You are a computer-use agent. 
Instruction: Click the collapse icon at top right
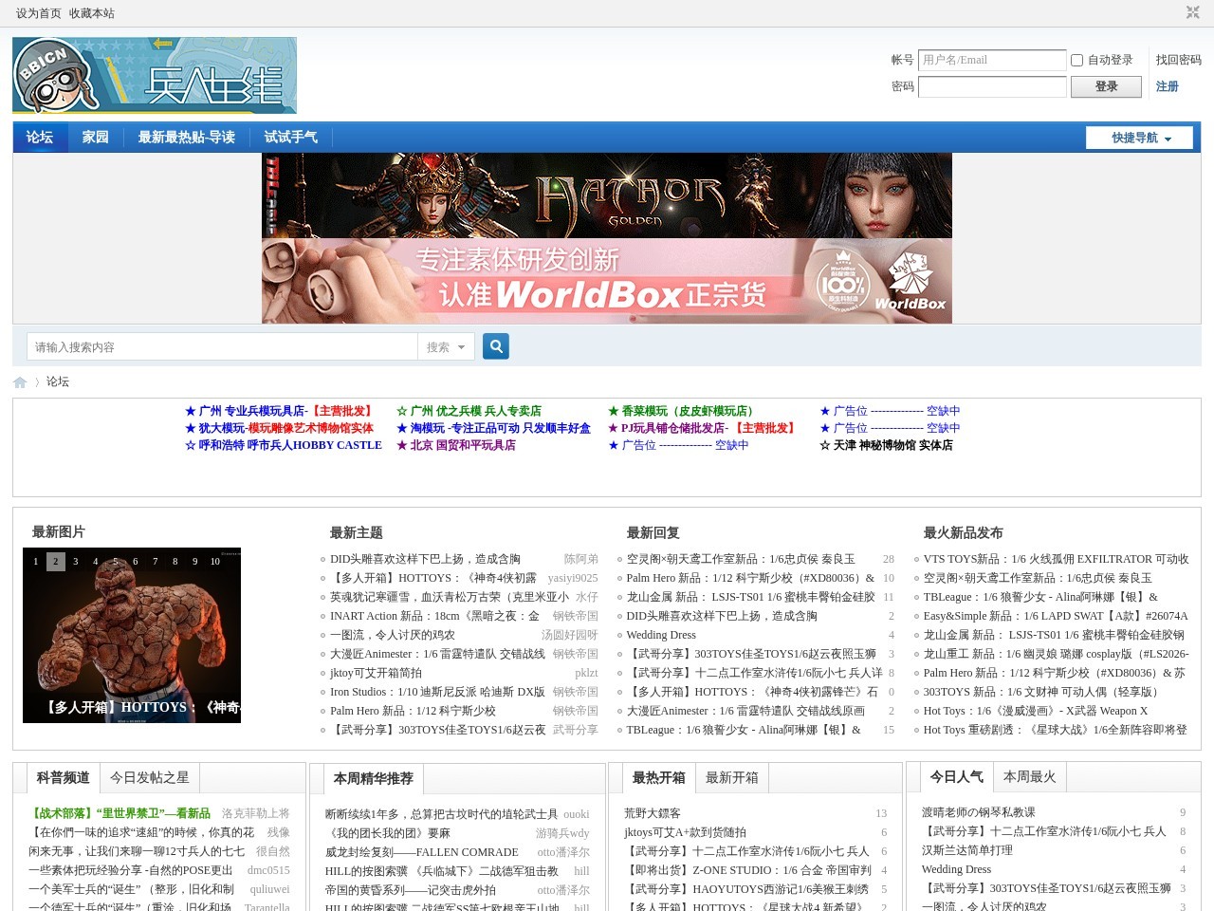click(x=1192, y=12)
